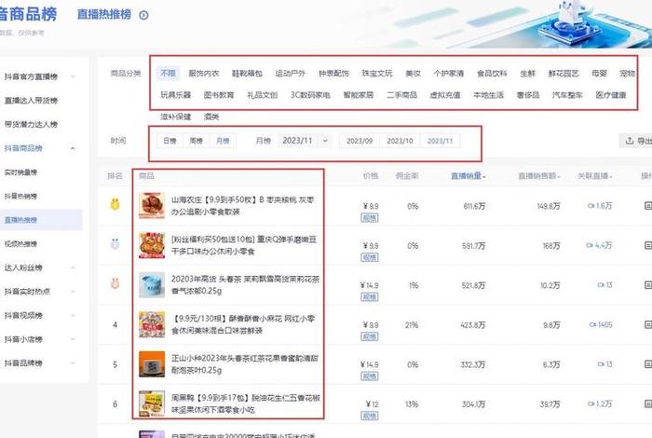Image resolution: width=652 pixels, height=438 pixels.
Task: Open the 闽果鞍 peanut product thumbnail
Action: pos(152,404)
